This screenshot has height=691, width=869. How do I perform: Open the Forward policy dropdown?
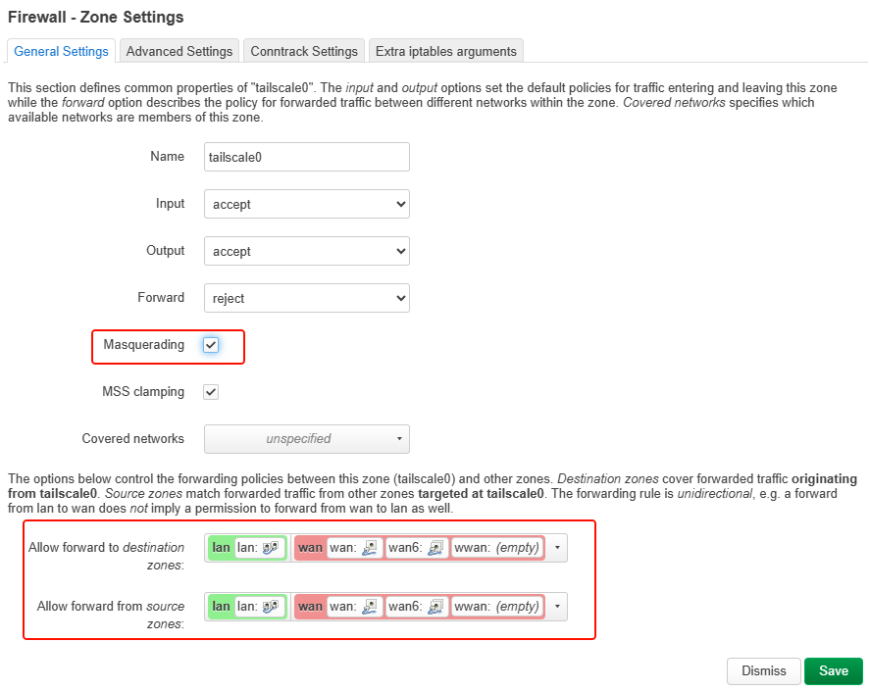tap(306, 298)
